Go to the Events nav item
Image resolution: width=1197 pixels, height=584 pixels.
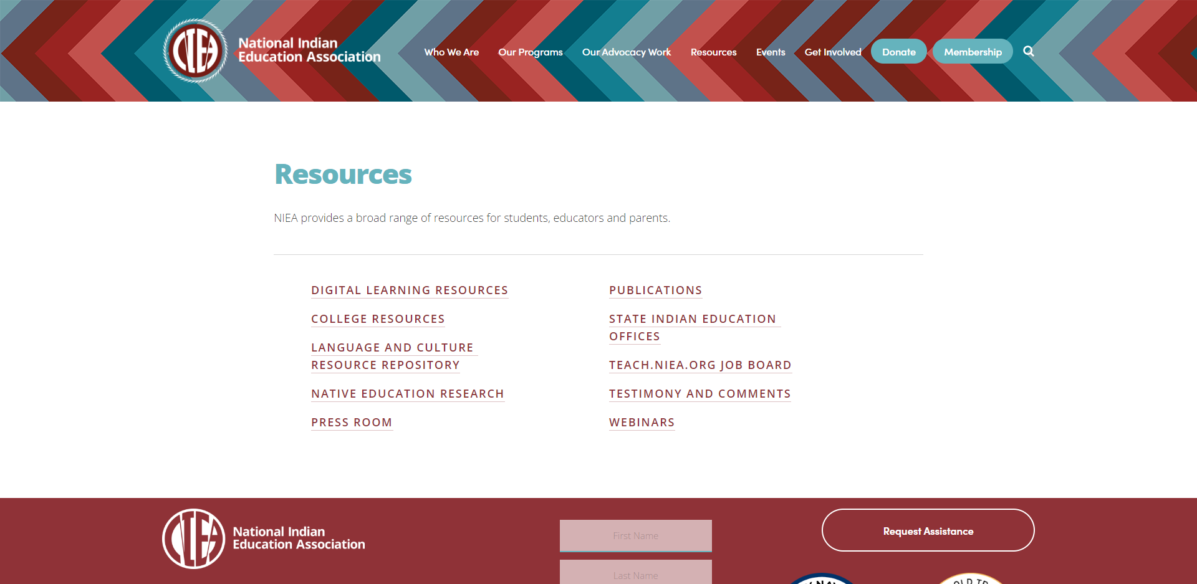point(771,52)
